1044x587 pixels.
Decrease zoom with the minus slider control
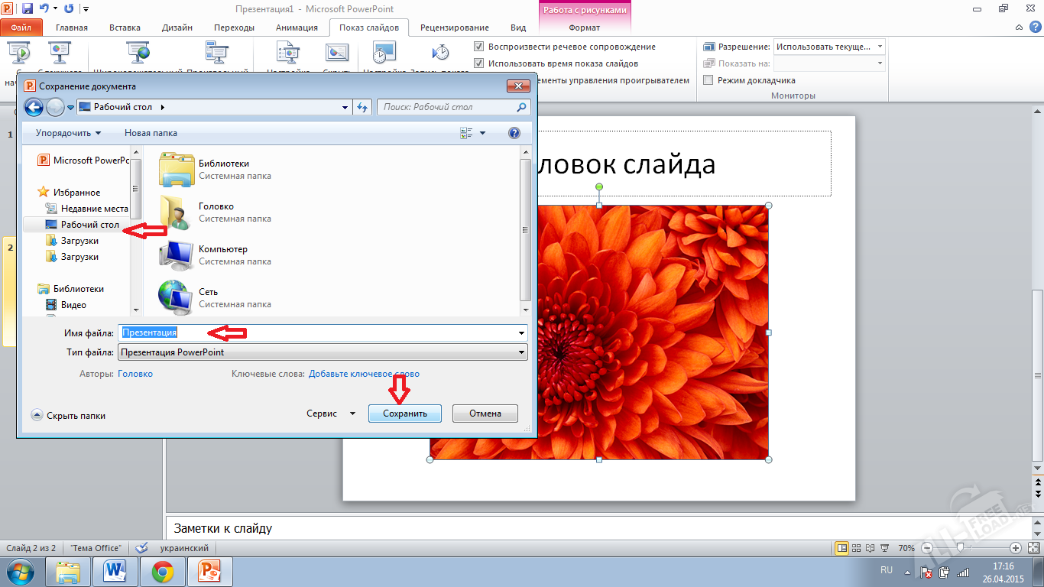pyautogui.click(x=926, y=547)
